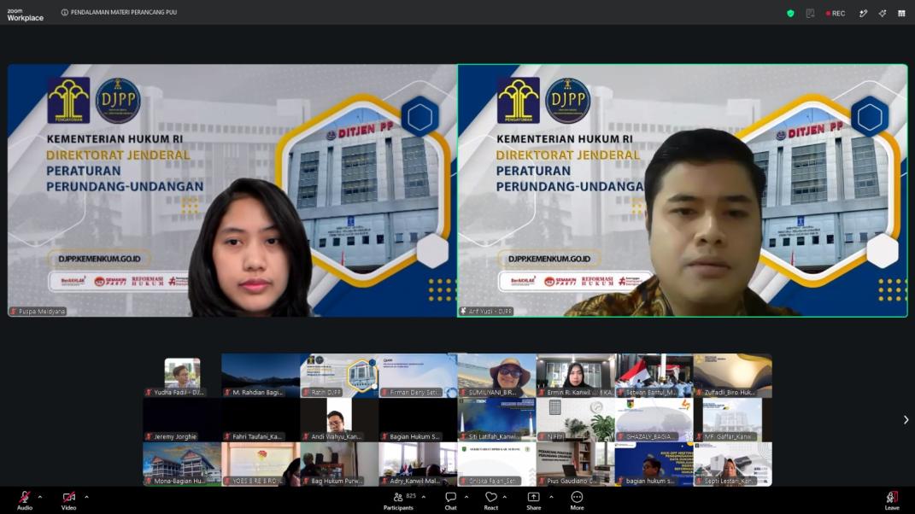
Task: Click the Leave meeting button
Action: [892, 500]
